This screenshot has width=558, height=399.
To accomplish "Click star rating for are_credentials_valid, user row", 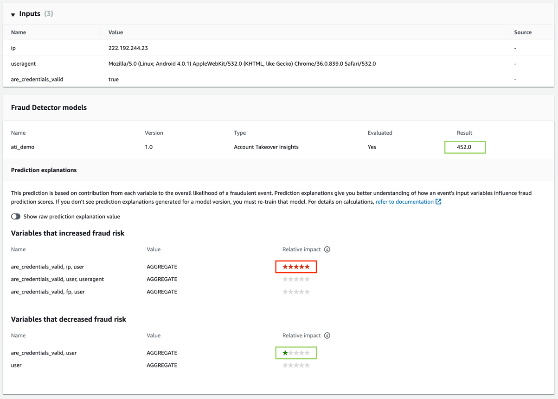I will pyautogui.click(x=296, y=353).
